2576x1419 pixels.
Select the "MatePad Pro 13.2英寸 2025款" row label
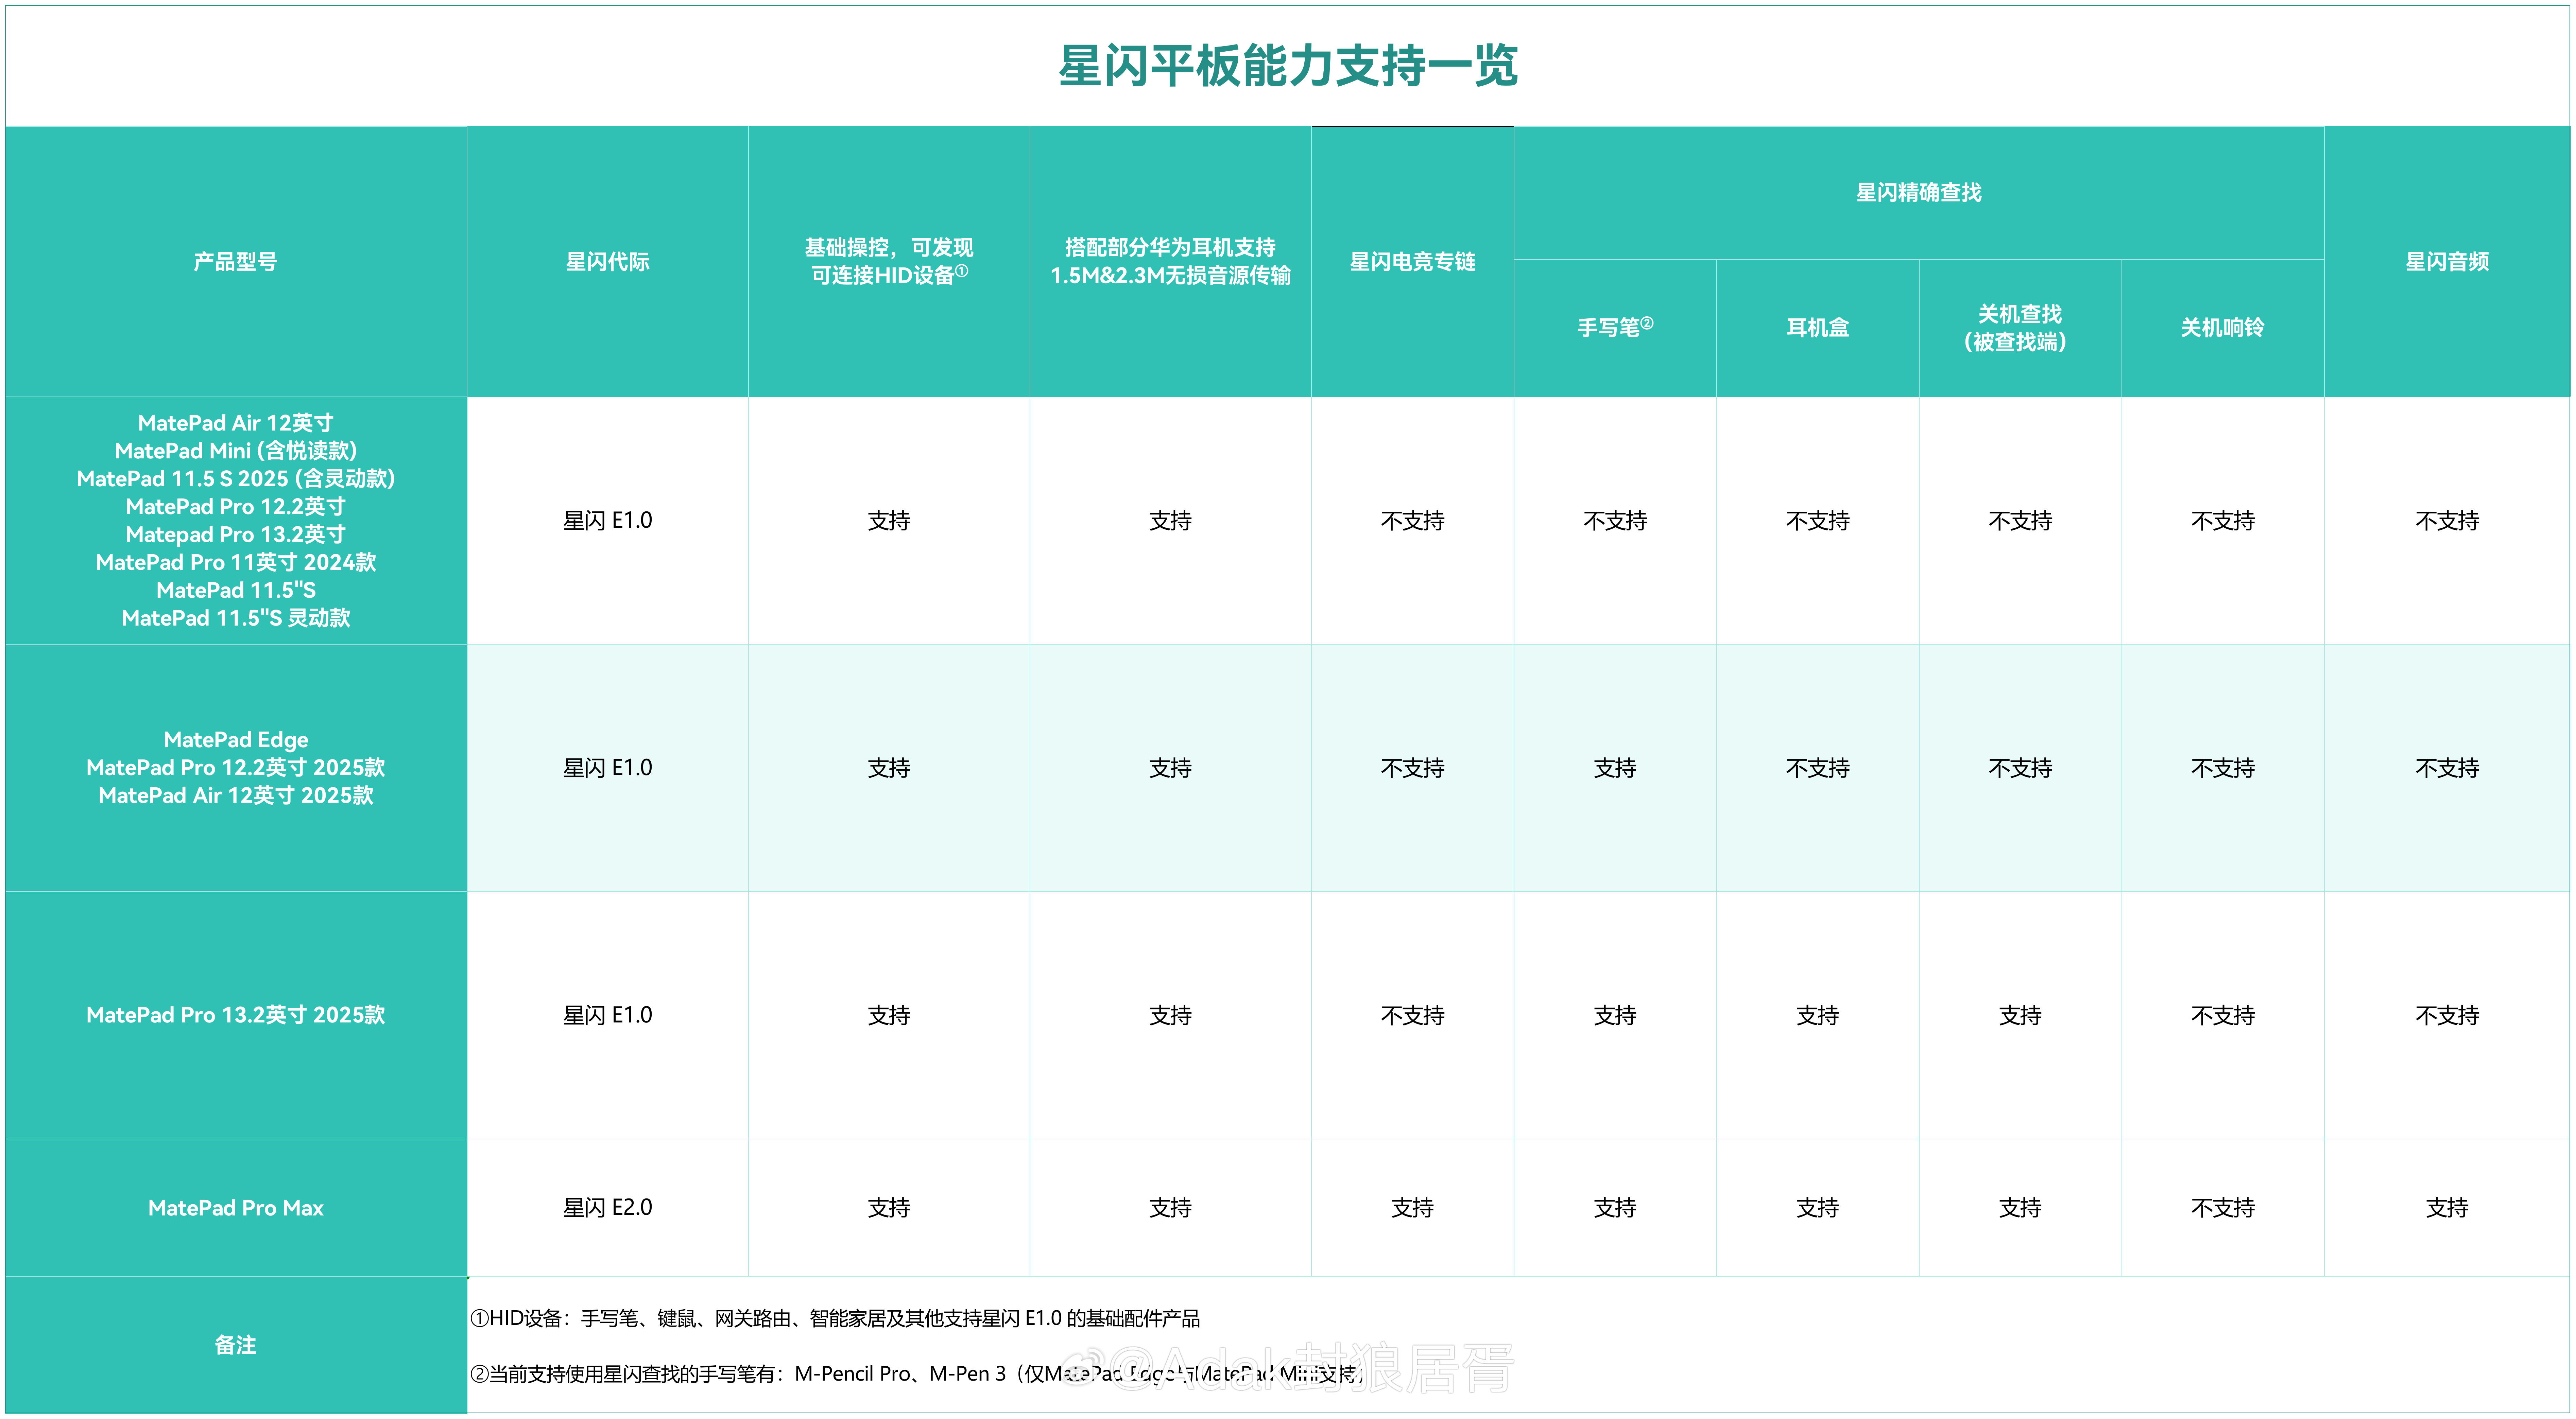click(x=236, y=1015)
